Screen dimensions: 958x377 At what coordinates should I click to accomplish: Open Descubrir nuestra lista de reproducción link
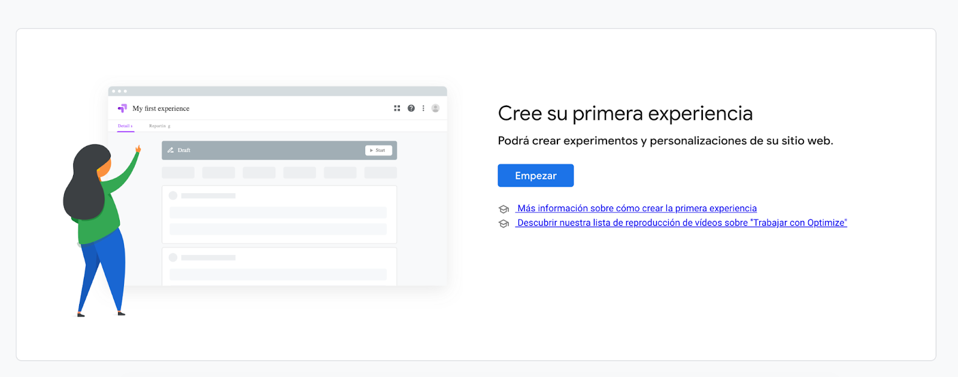[681, 223]
